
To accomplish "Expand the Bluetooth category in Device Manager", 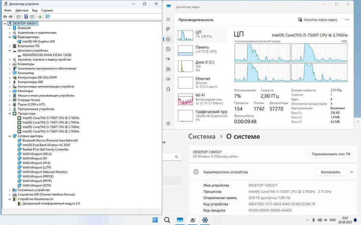I will 10,28.
